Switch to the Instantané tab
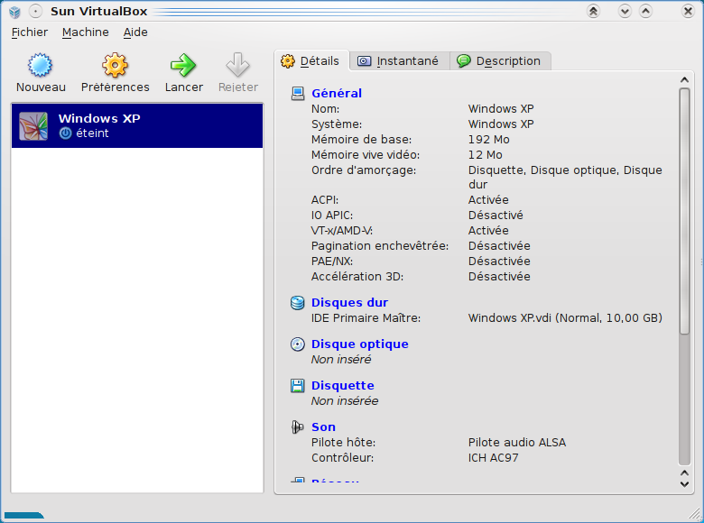The height and width of the screenshot is (523, 704). 398,61
